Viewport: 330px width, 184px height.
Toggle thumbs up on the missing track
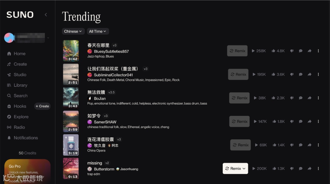click(x=274, y=168)
